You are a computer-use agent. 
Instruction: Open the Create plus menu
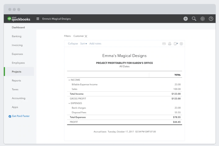tap(186, 19)
